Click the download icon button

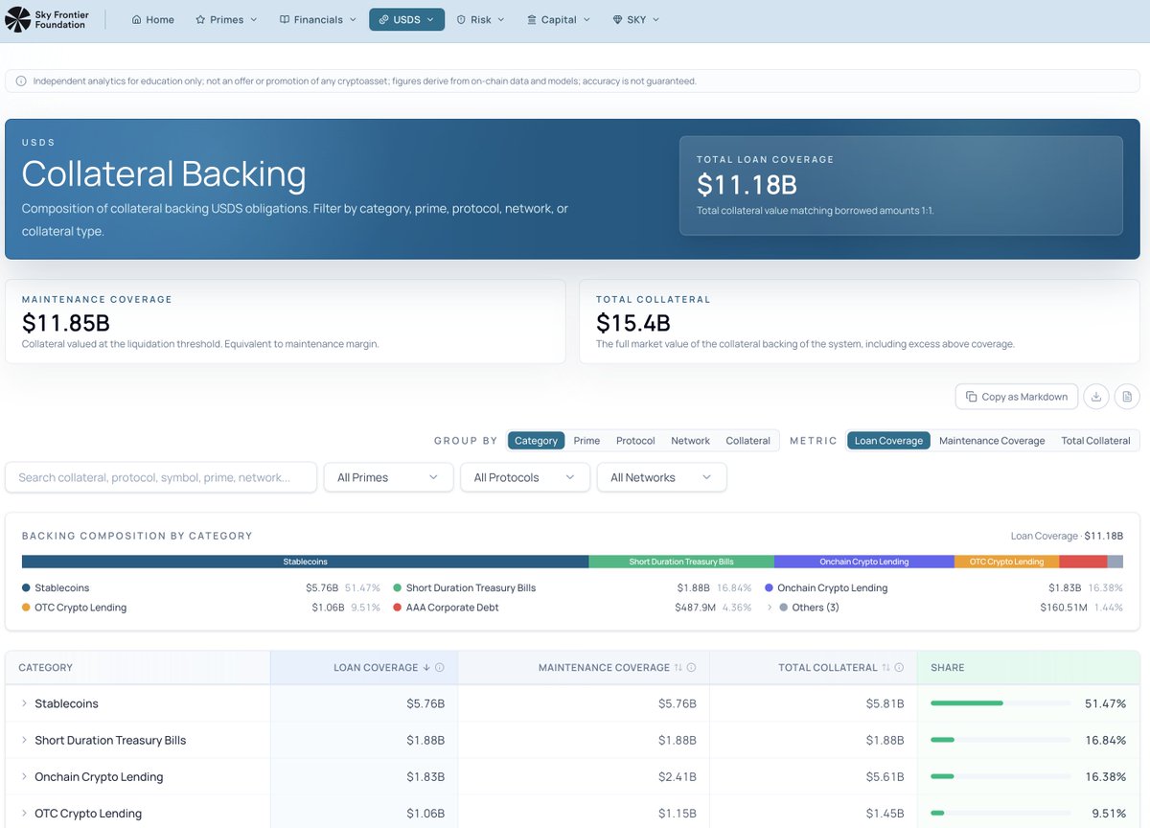click(1096, 397)
